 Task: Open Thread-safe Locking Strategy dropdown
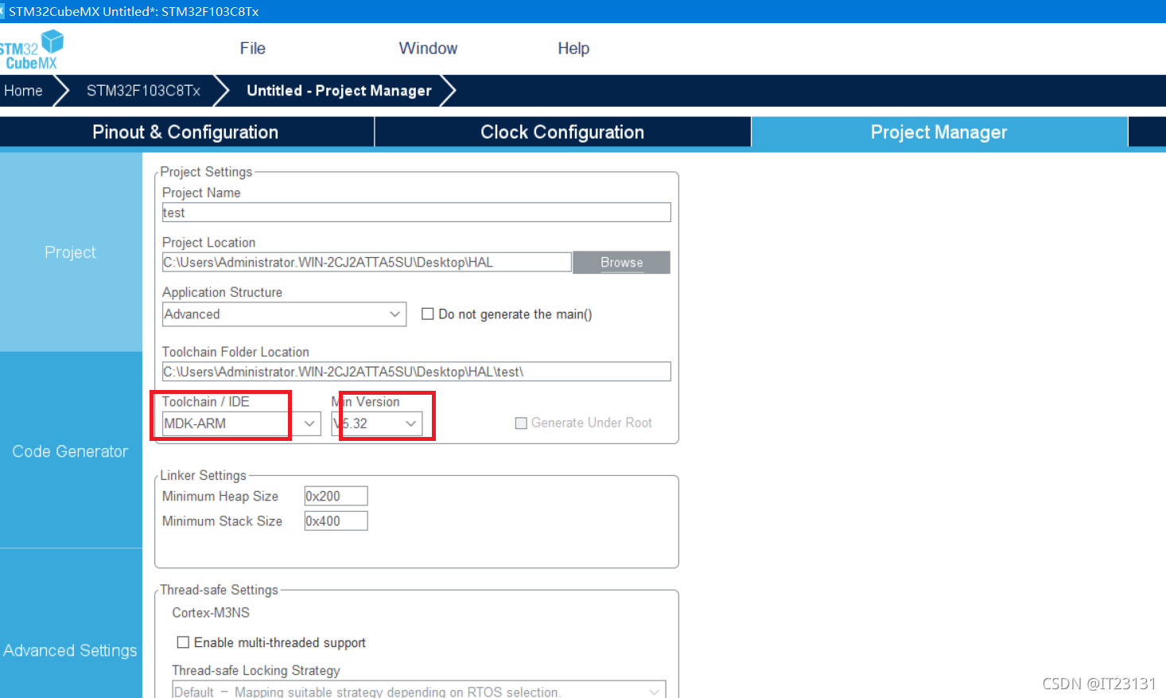(419, 691)
